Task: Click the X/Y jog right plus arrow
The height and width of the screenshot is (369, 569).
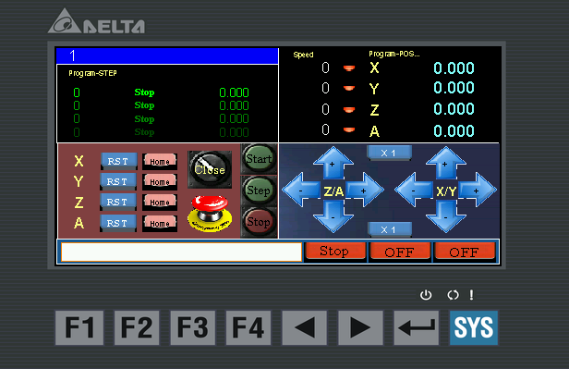Action: point(477,190)
